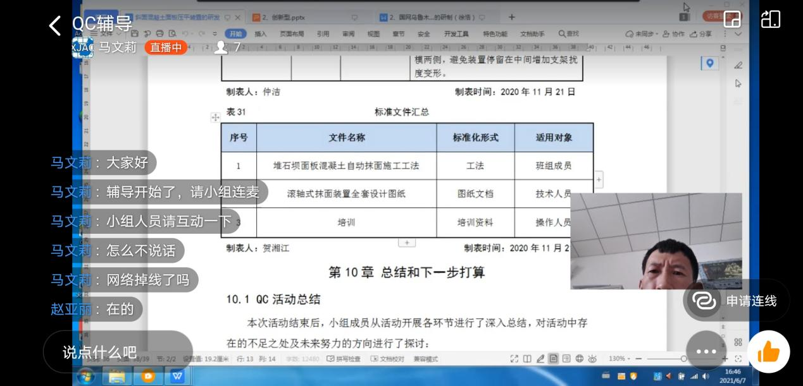Click the add-row plus below the table

tap(406, 243)
